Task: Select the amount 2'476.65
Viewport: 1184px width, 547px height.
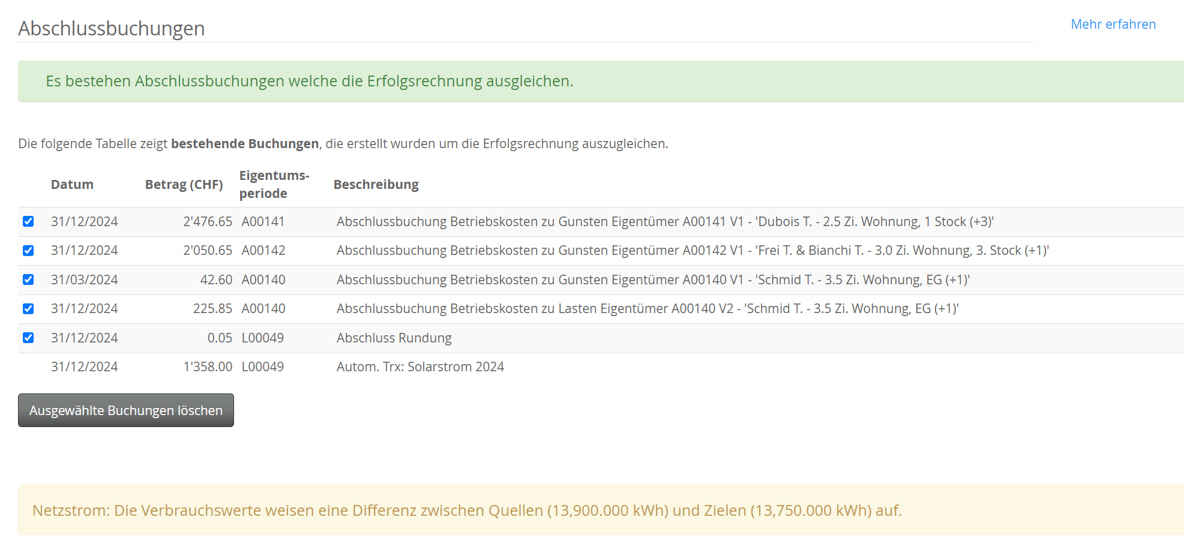Action: [x=208, y=222]
